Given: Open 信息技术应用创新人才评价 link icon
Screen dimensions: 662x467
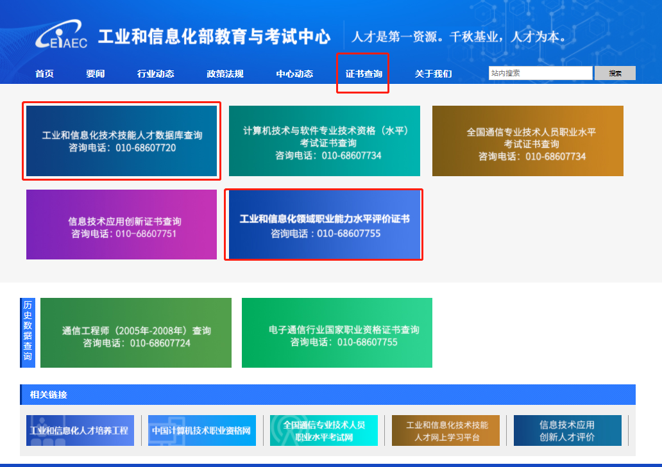Looking at the screenshot, I should (567, 430).
